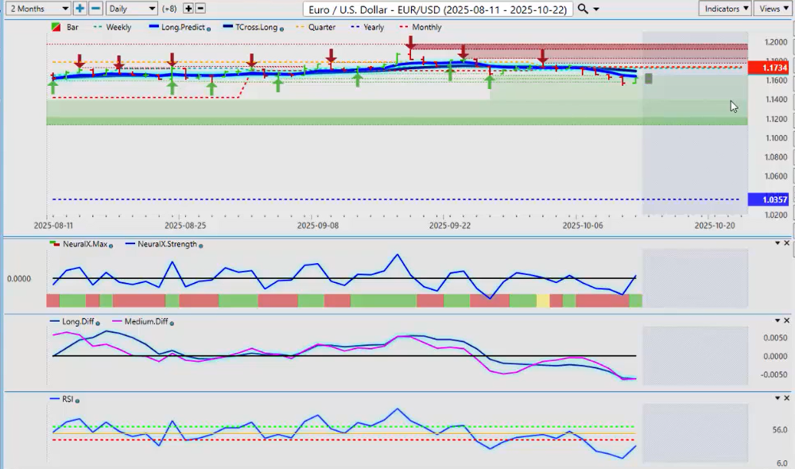Click the Yearly legend label
795x469 pixels.
click(x=373, y=27)
